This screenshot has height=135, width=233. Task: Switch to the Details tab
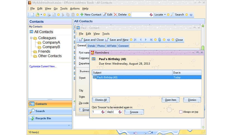pos(91,46)
